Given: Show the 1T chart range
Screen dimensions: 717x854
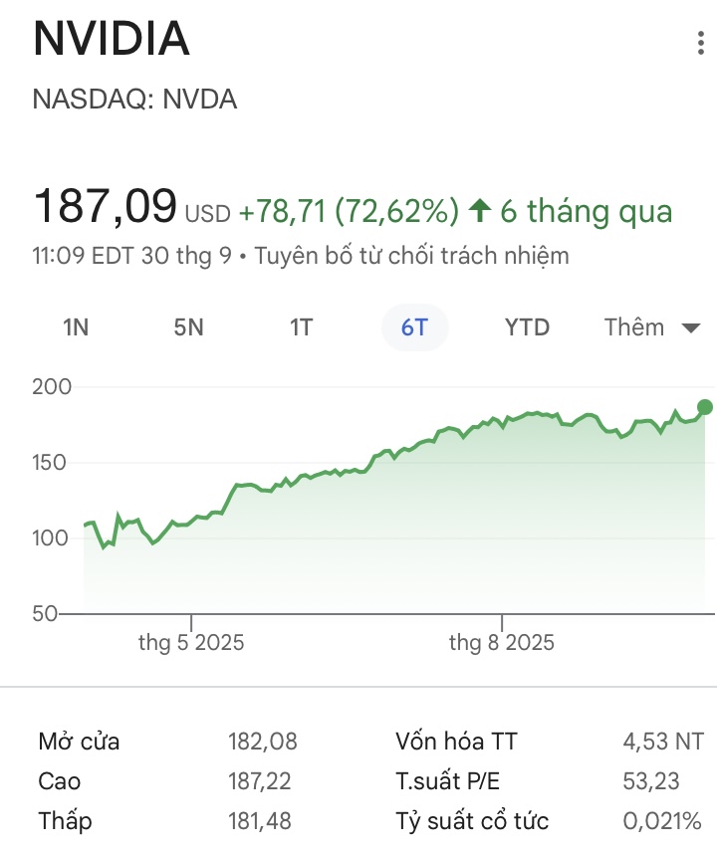Looking at the screenshot, I should point(302,327).
